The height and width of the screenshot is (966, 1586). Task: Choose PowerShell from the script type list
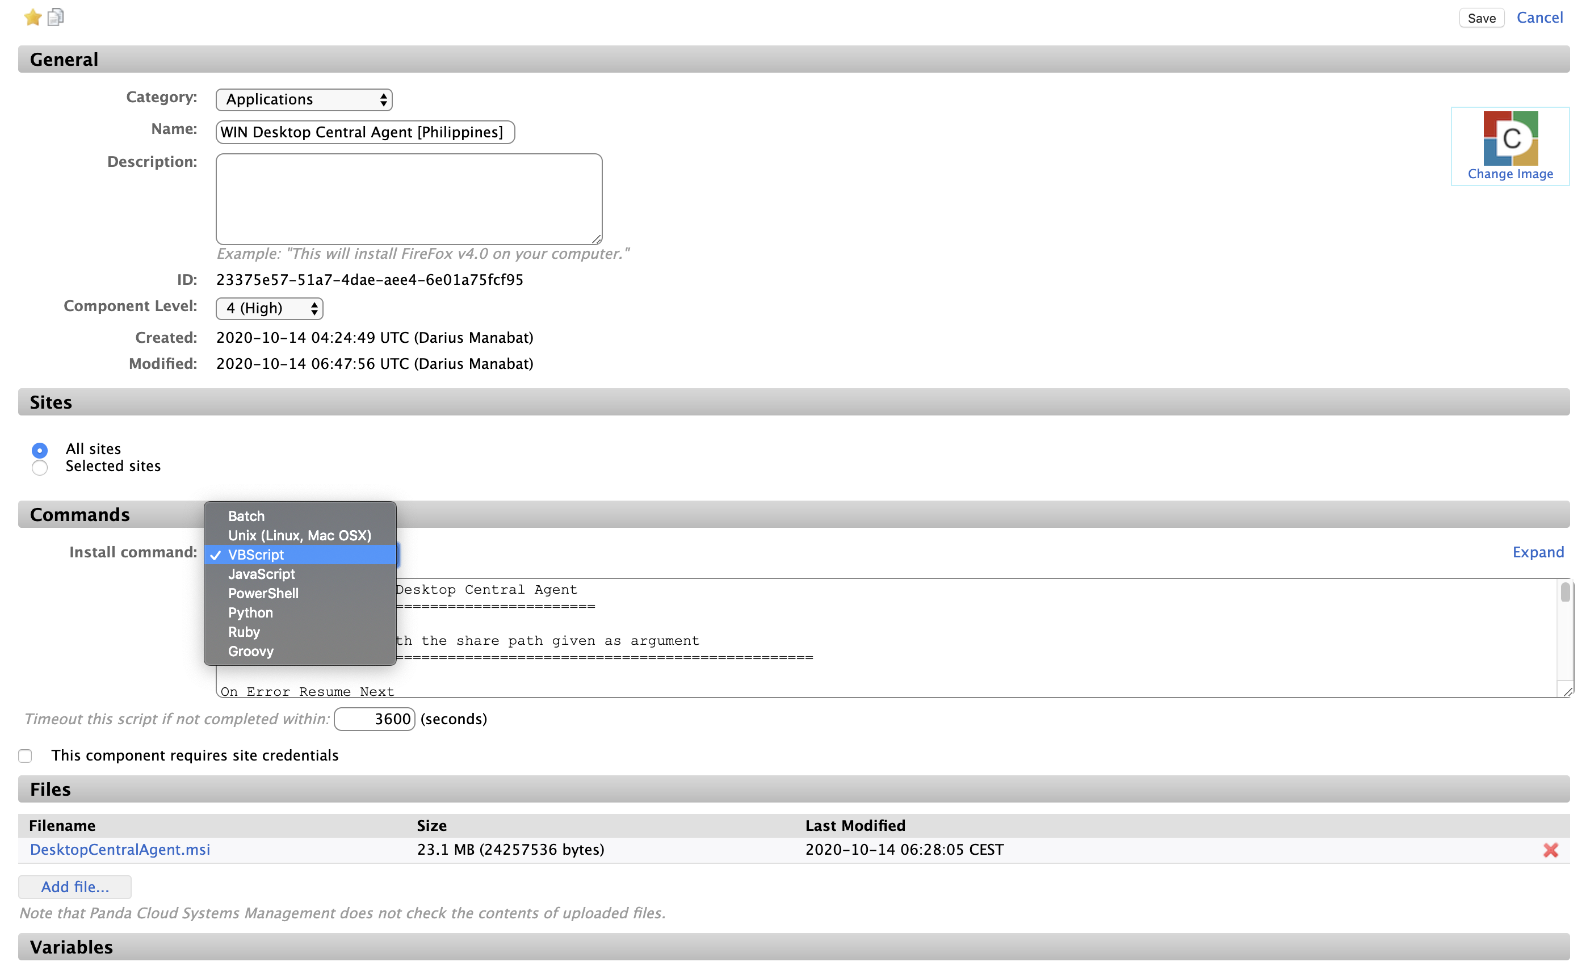click(x=263, y=593)
